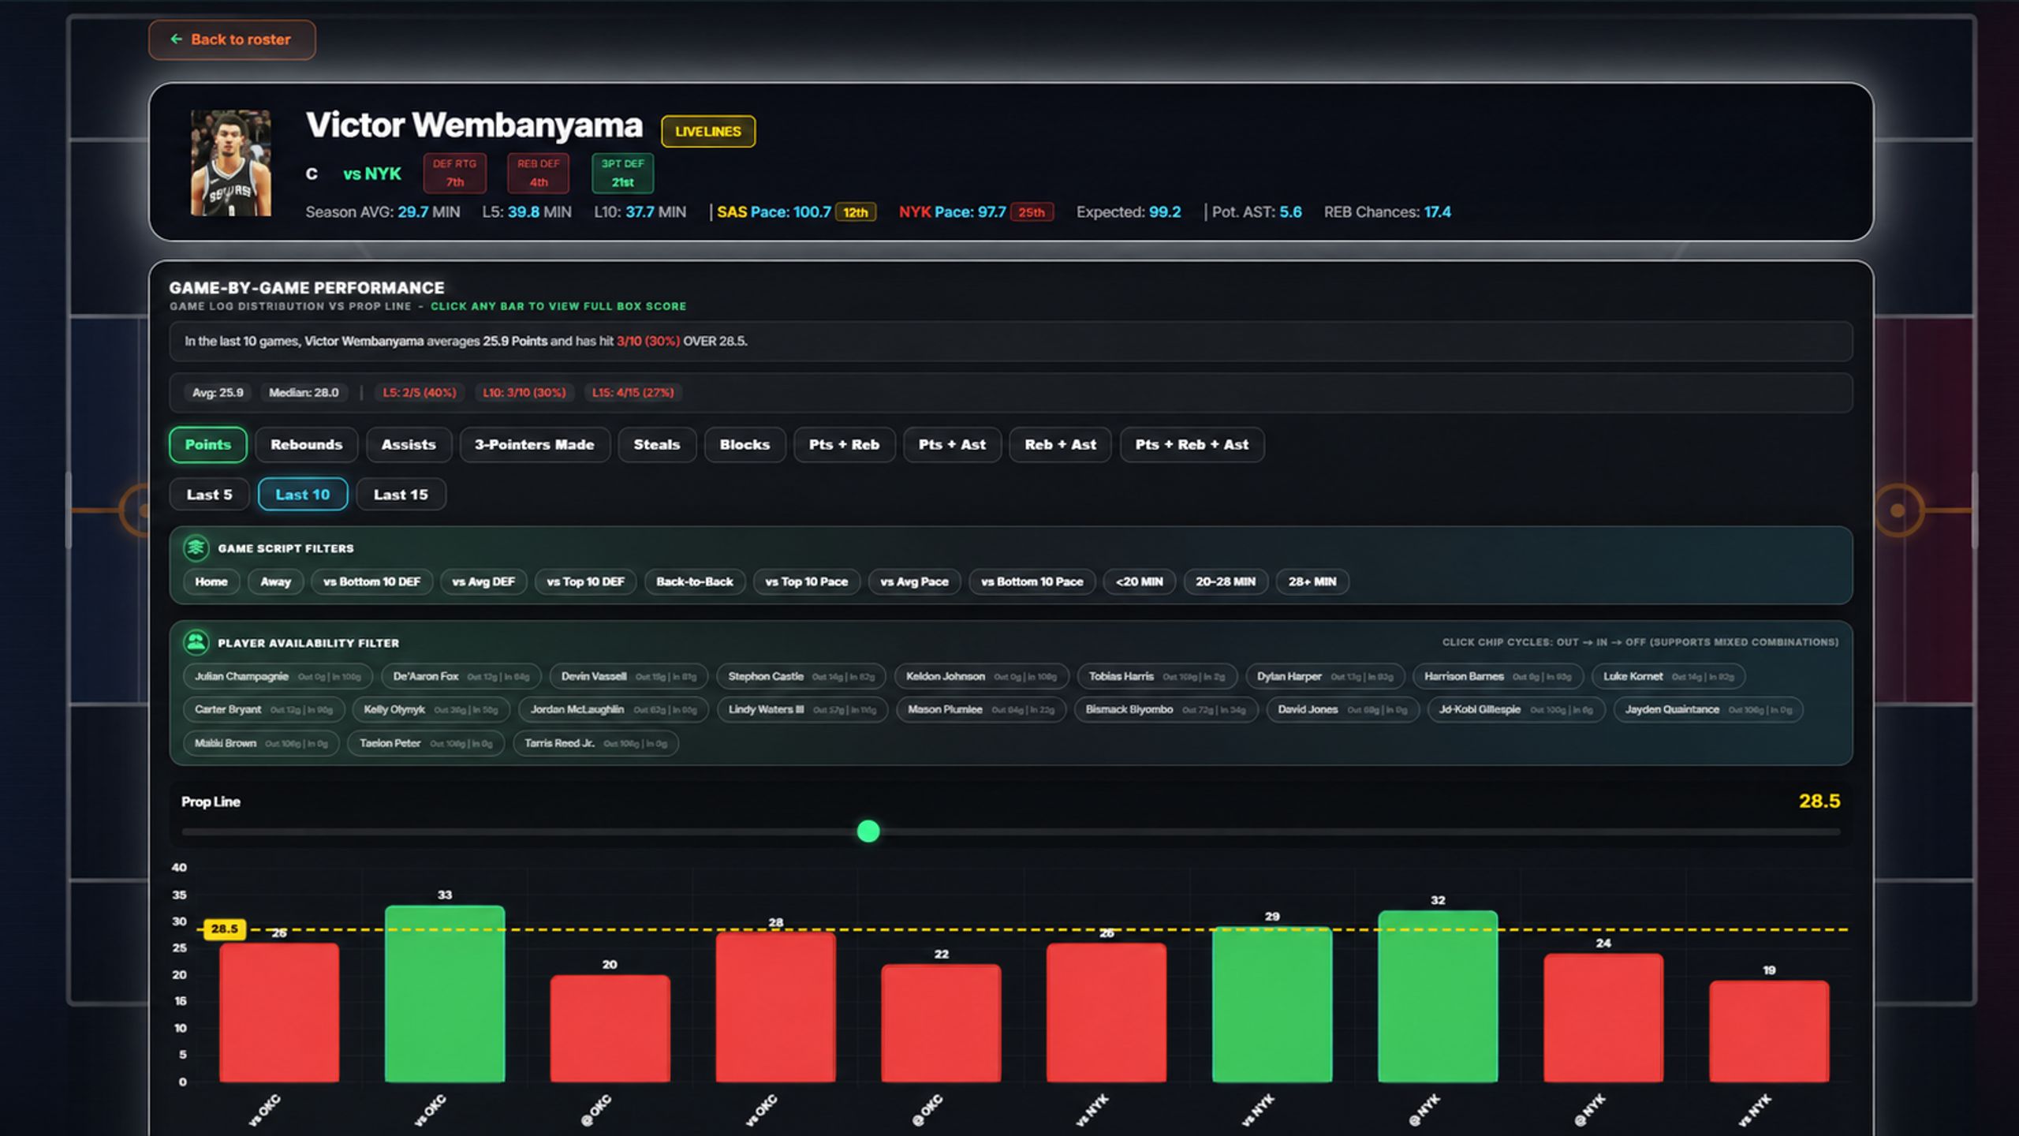Cycle the Kelly Olynyk availability chip
Screen dimensions: 2019x1136
tap(431, 709)
